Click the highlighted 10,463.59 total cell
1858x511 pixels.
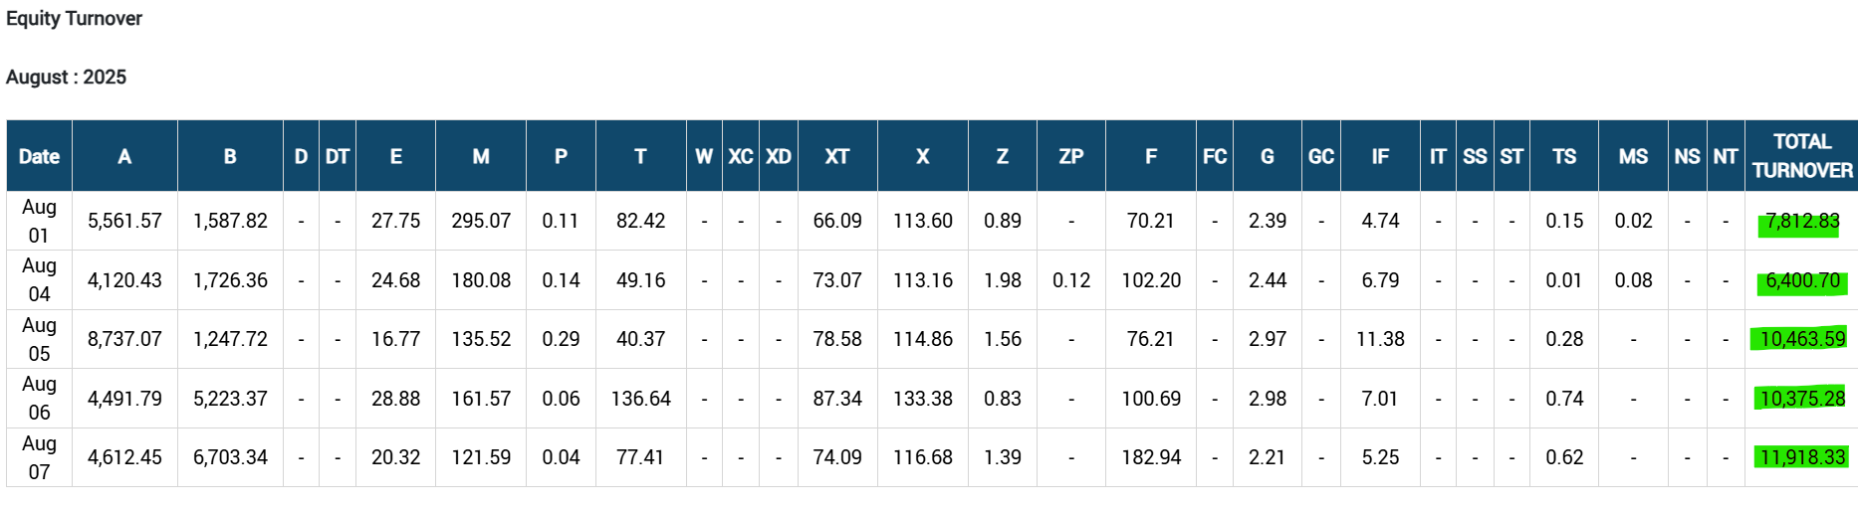click(x=1802, y=339)
